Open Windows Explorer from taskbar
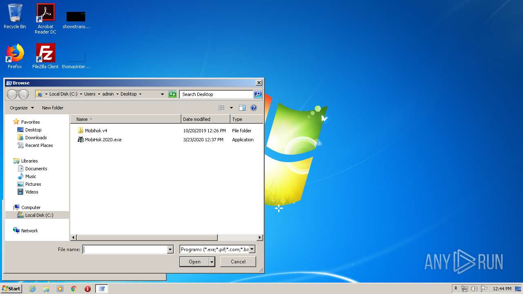The image size is (523, 294). (46, 289)
